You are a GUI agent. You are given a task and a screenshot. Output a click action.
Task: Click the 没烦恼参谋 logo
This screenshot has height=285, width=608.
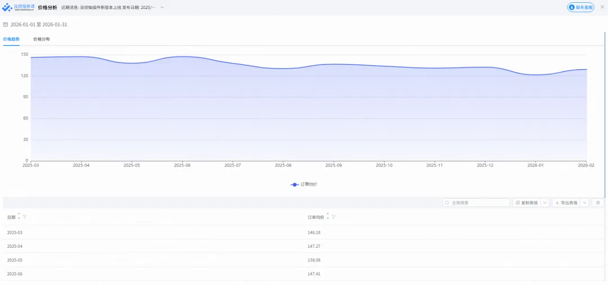pos(18,7)
